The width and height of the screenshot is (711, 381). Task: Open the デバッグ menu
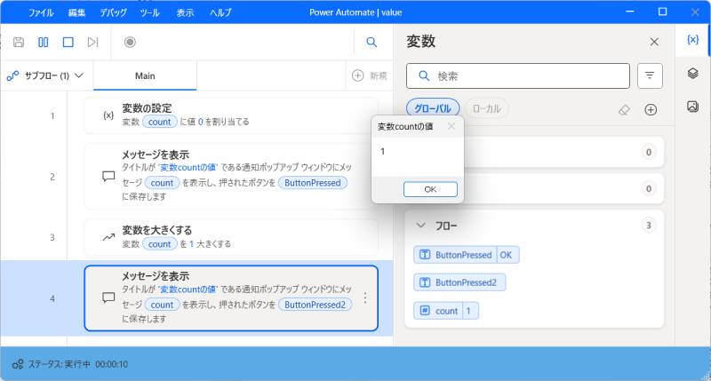(114, 12)
